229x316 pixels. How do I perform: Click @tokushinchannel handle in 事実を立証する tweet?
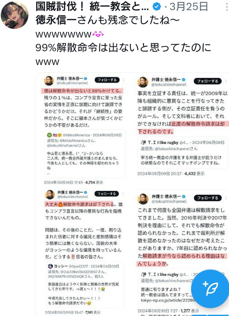click(x=169, y=85)
